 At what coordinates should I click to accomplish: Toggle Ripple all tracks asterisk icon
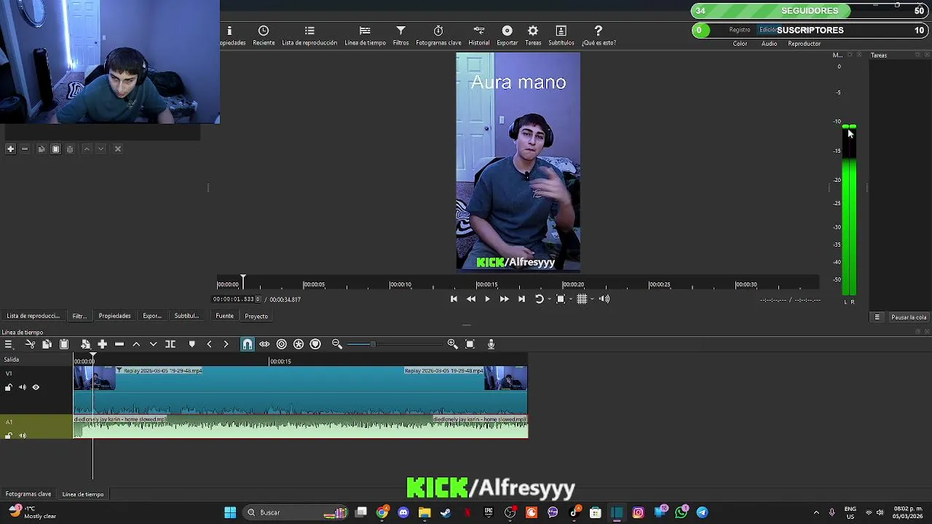click(x=299, y=344)
